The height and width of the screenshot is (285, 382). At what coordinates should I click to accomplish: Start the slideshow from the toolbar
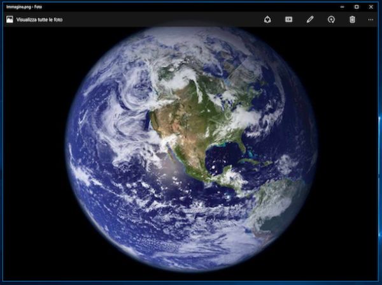(288, 20)
